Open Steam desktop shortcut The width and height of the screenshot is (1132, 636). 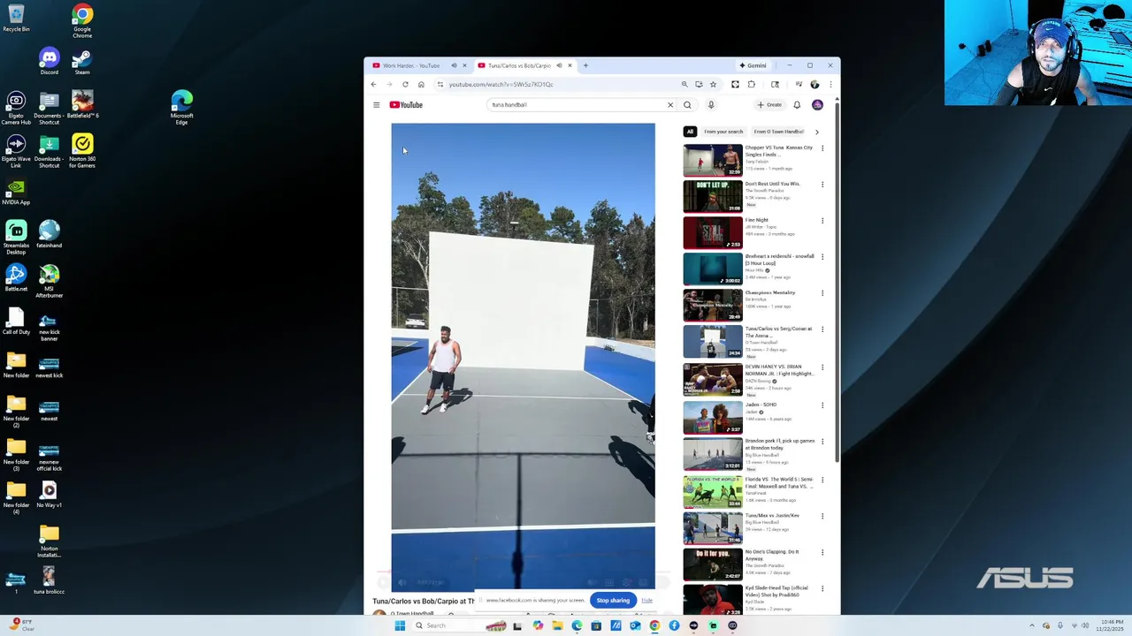pyautogui.click(x=81, y=61)
